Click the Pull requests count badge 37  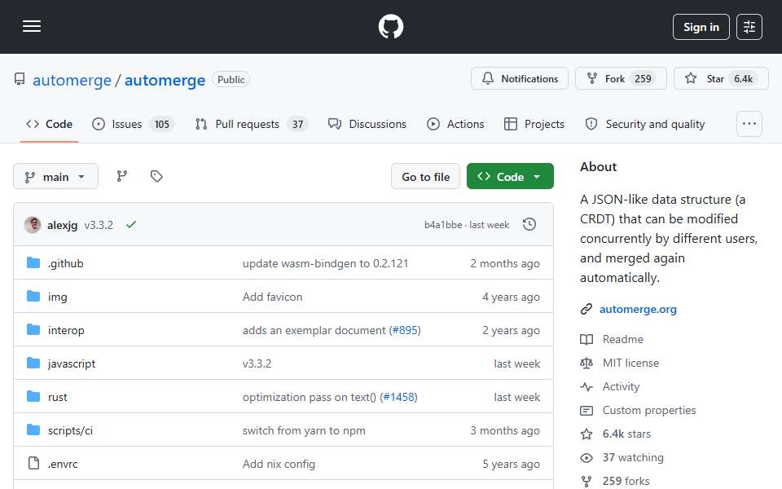[297, 124]
